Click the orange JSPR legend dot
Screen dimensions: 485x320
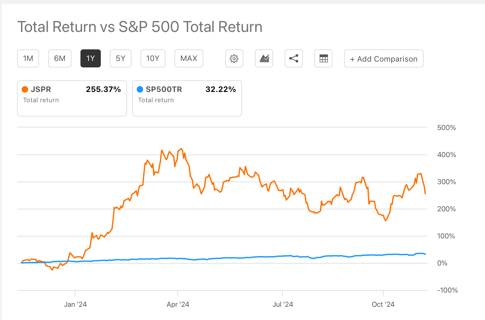tap(25, 89)
